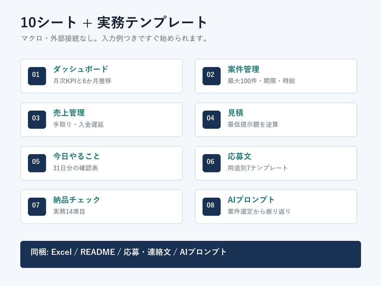Click the text 月次KPIと6か月推移

(x=82, y=81)
